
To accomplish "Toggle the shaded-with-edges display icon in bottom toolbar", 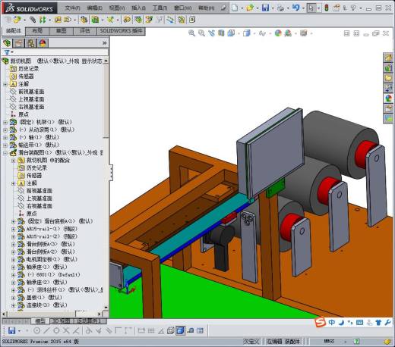I will 181,330.
